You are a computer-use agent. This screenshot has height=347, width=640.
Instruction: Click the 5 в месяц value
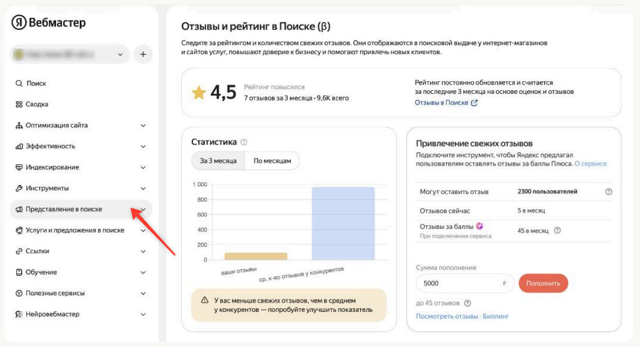pyautogui.click(x=531, y=211)
